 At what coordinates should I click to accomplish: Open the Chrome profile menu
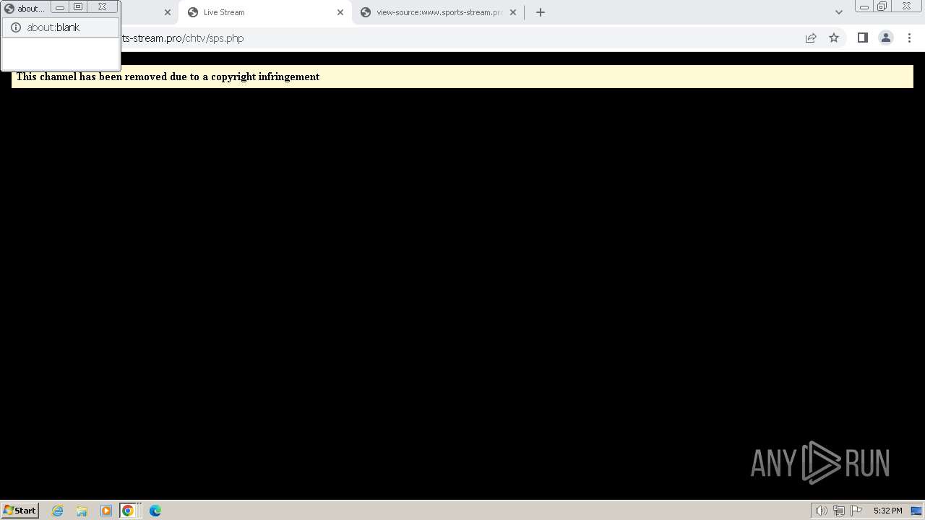885,38
